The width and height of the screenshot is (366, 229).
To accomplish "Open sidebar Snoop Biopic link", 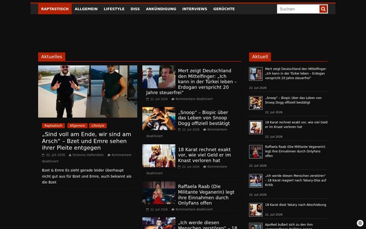I will (x=293, y=100).
